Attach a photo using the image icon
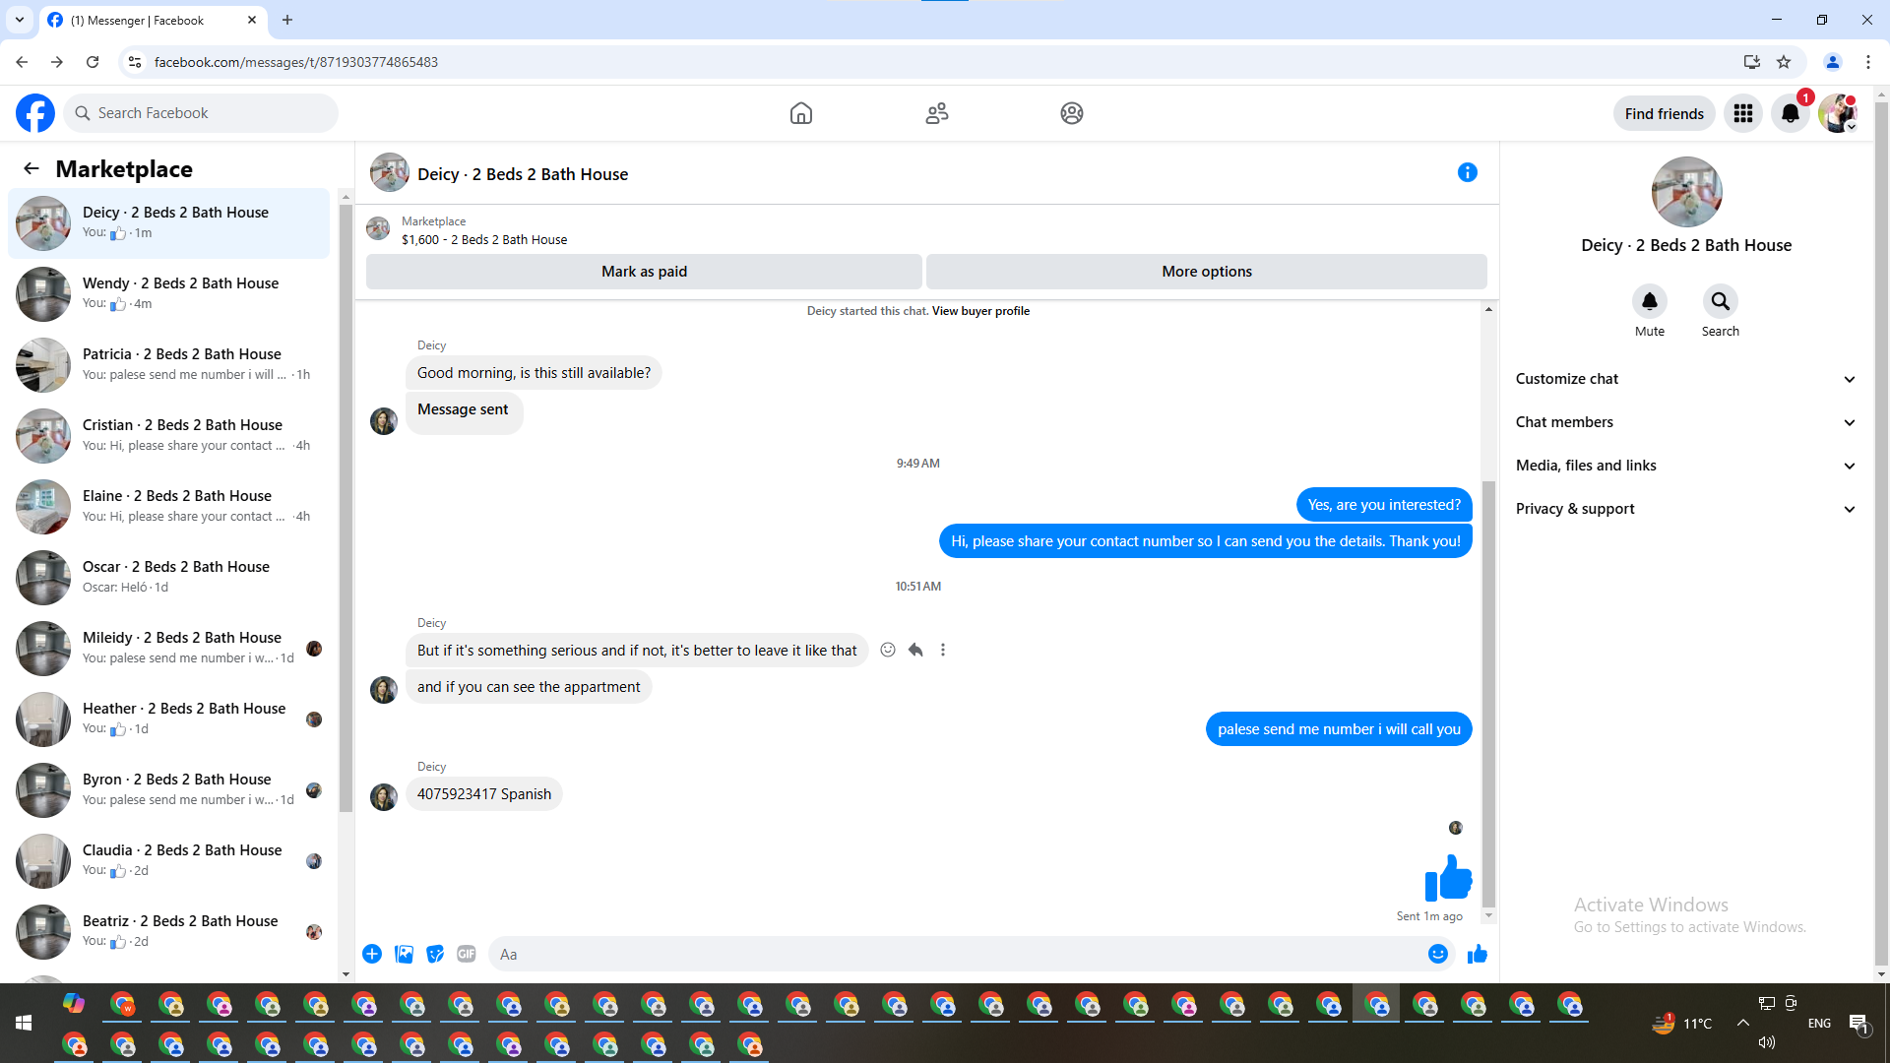Image resolution: width=1890 pixels, height=1063 pixels. click(x=404, y=954)
